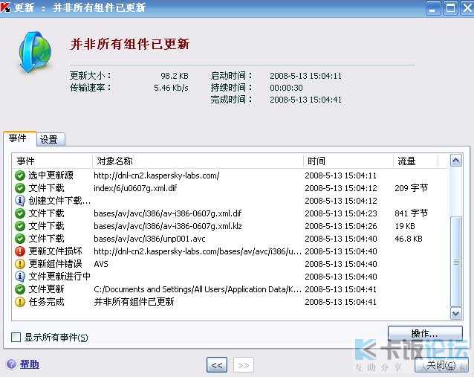The height and width of the screenshot is (377, 474).
Task: Click the green check icon for av-i386-0607g.xml.dif
Action: click(20, 213)
